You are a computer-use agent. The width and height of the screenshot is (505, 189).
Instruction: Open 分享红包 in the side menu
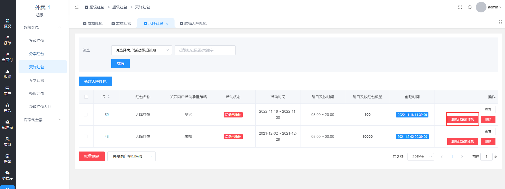pos(37,54)
